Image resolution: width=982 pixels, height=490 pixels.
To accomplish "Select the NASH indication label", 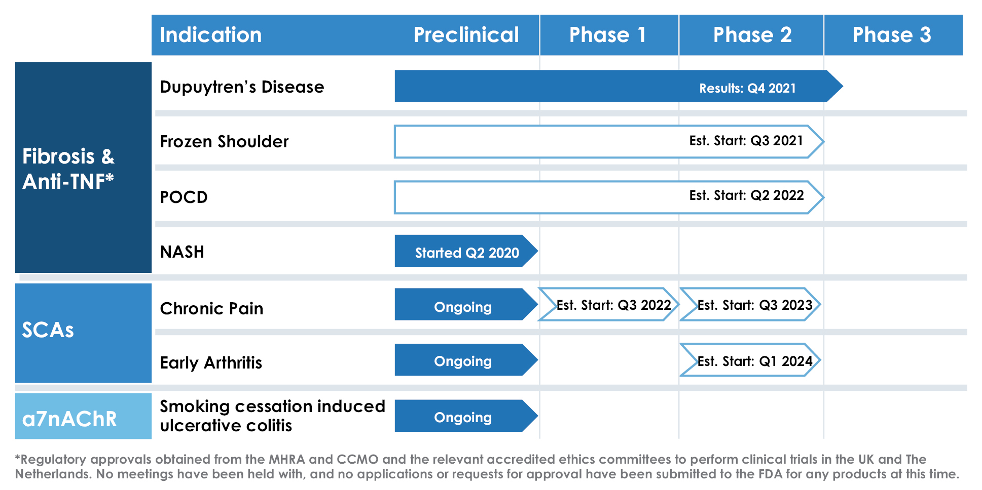I will coord(182,252).
